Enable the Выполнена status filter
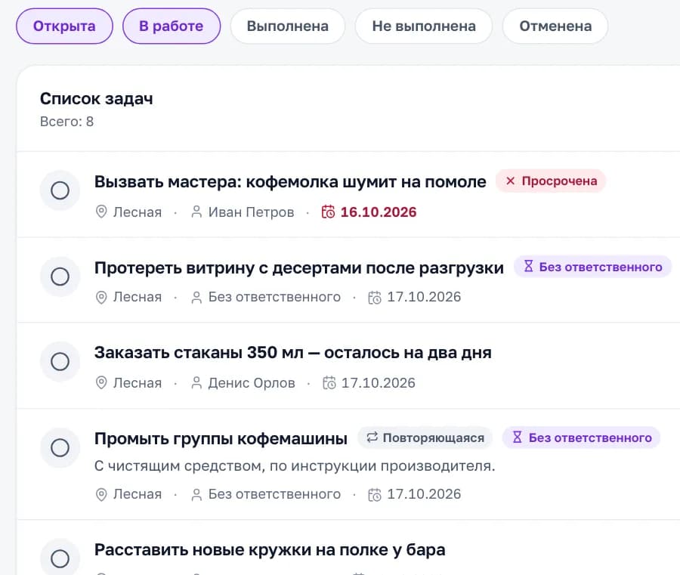The height and width of the screenshot is (575, 680). tap(288, 26)
